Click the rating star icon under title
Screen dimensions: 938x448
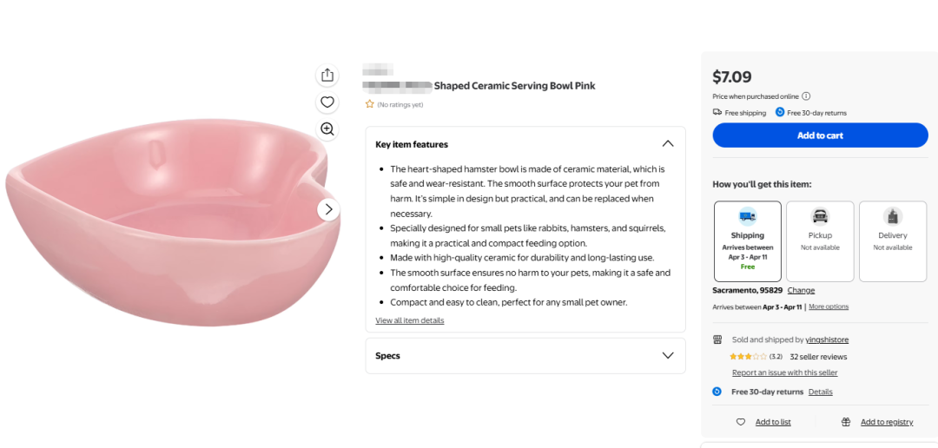point(370,105)
